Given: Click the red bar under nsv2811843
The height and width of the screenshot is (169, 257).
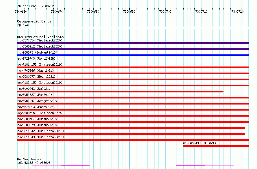Looking at the screenshot, I should pos(133,140).
